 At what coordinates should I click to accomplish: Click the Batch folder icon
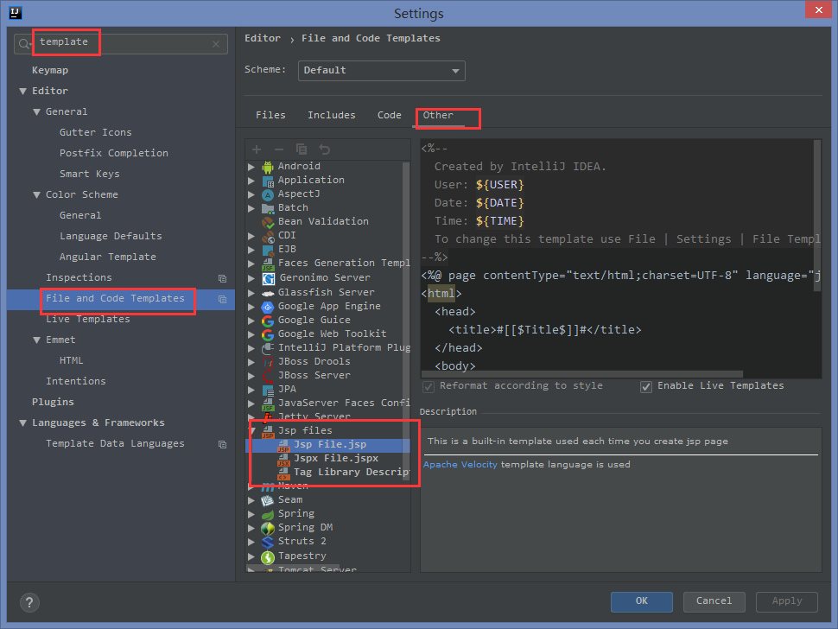pos(268,208)
